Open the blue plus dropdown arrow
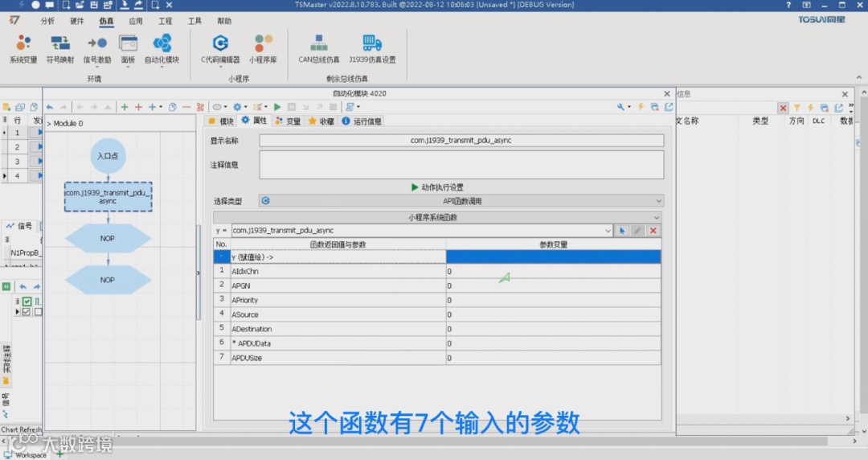The height and width of the screenshot is (460, 868). pos(161,107)
